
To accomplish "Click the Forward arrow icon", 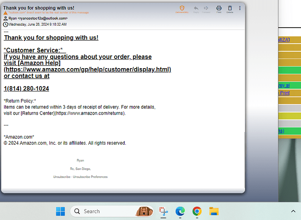I will (206, 9).
